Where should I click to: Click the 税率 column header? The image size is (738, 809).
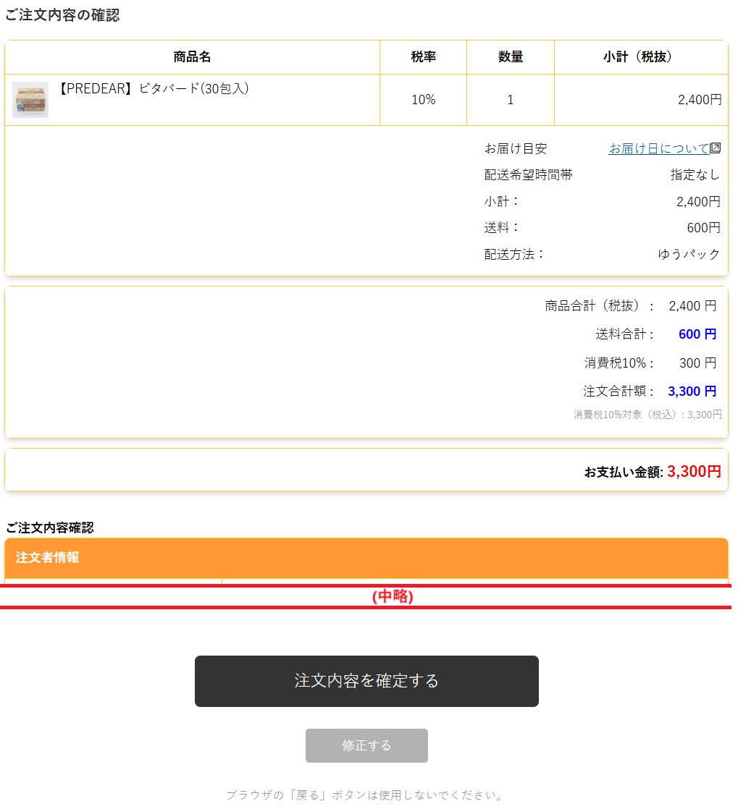click(423, 57)
